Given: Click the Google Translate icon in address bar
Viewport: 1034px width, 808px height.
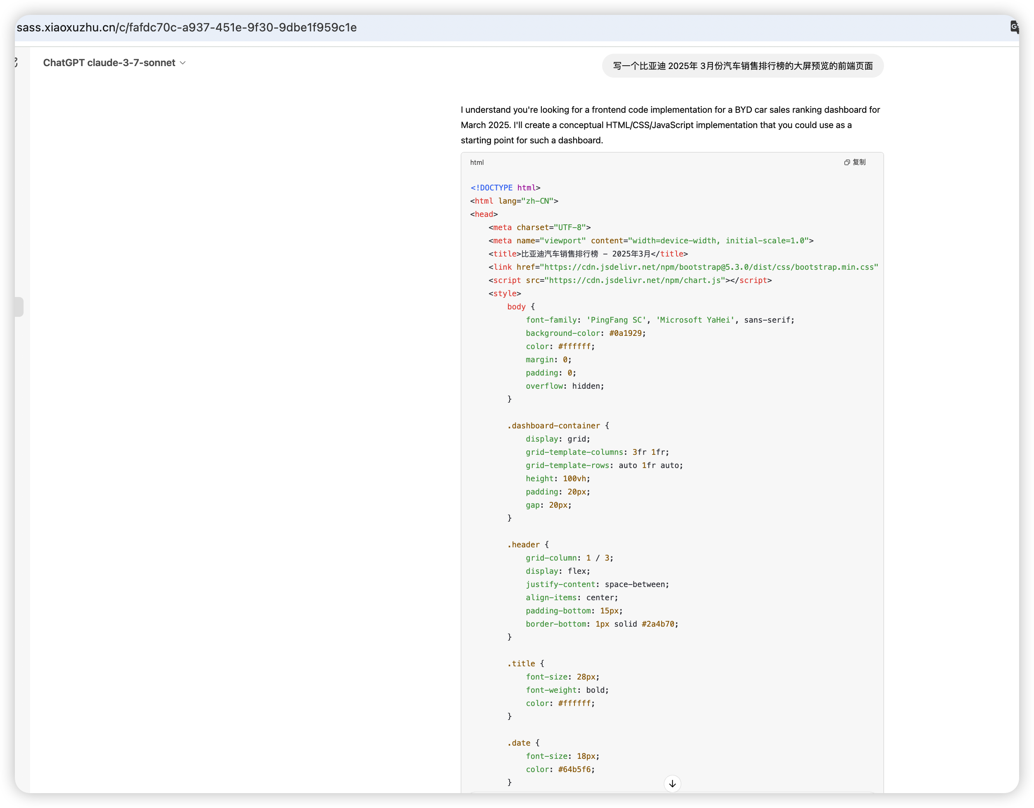Looking at the screenshot, I should point(1014,27).
